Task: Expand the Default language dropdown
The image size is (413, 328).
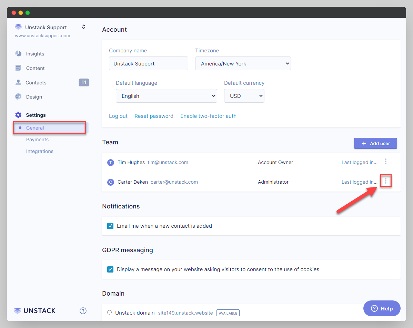Action: pyautogui.click(x=166, y=96)
